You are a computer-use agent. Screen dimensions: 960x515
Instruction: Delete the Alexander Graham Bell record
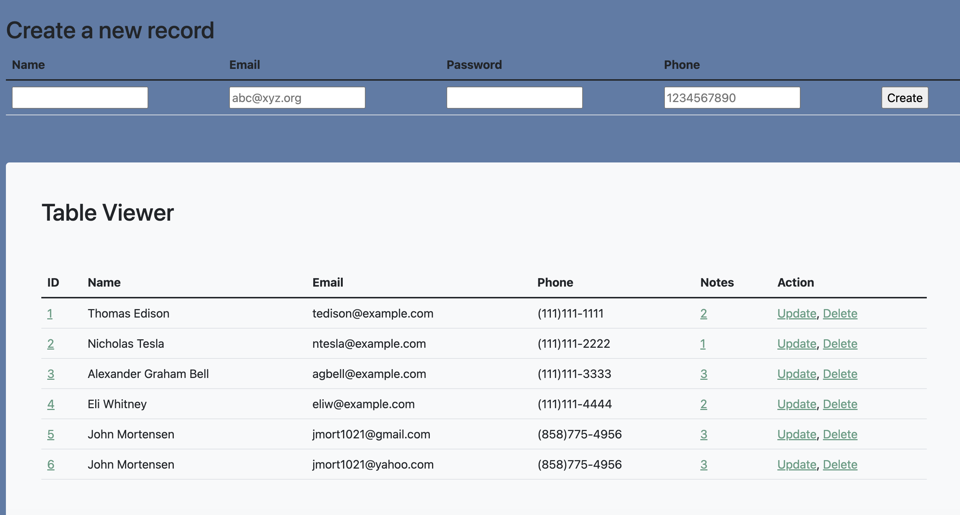pos(840,374)
